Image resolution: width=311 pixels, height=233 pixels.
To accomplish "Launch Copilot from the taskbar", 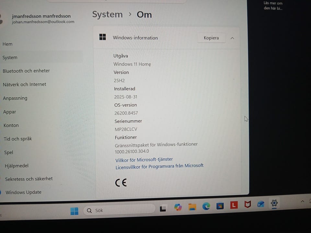I will [x=178, y=207].
